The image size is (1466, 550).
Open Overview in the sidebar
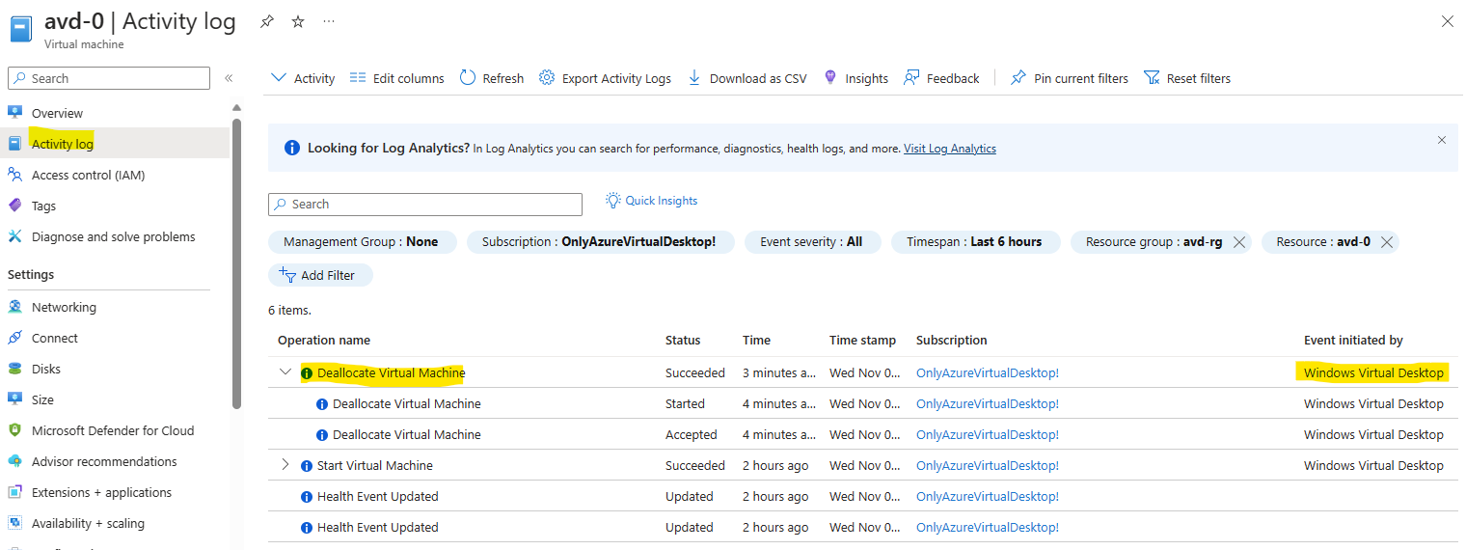pyautogui.click(x=57, y=113)
